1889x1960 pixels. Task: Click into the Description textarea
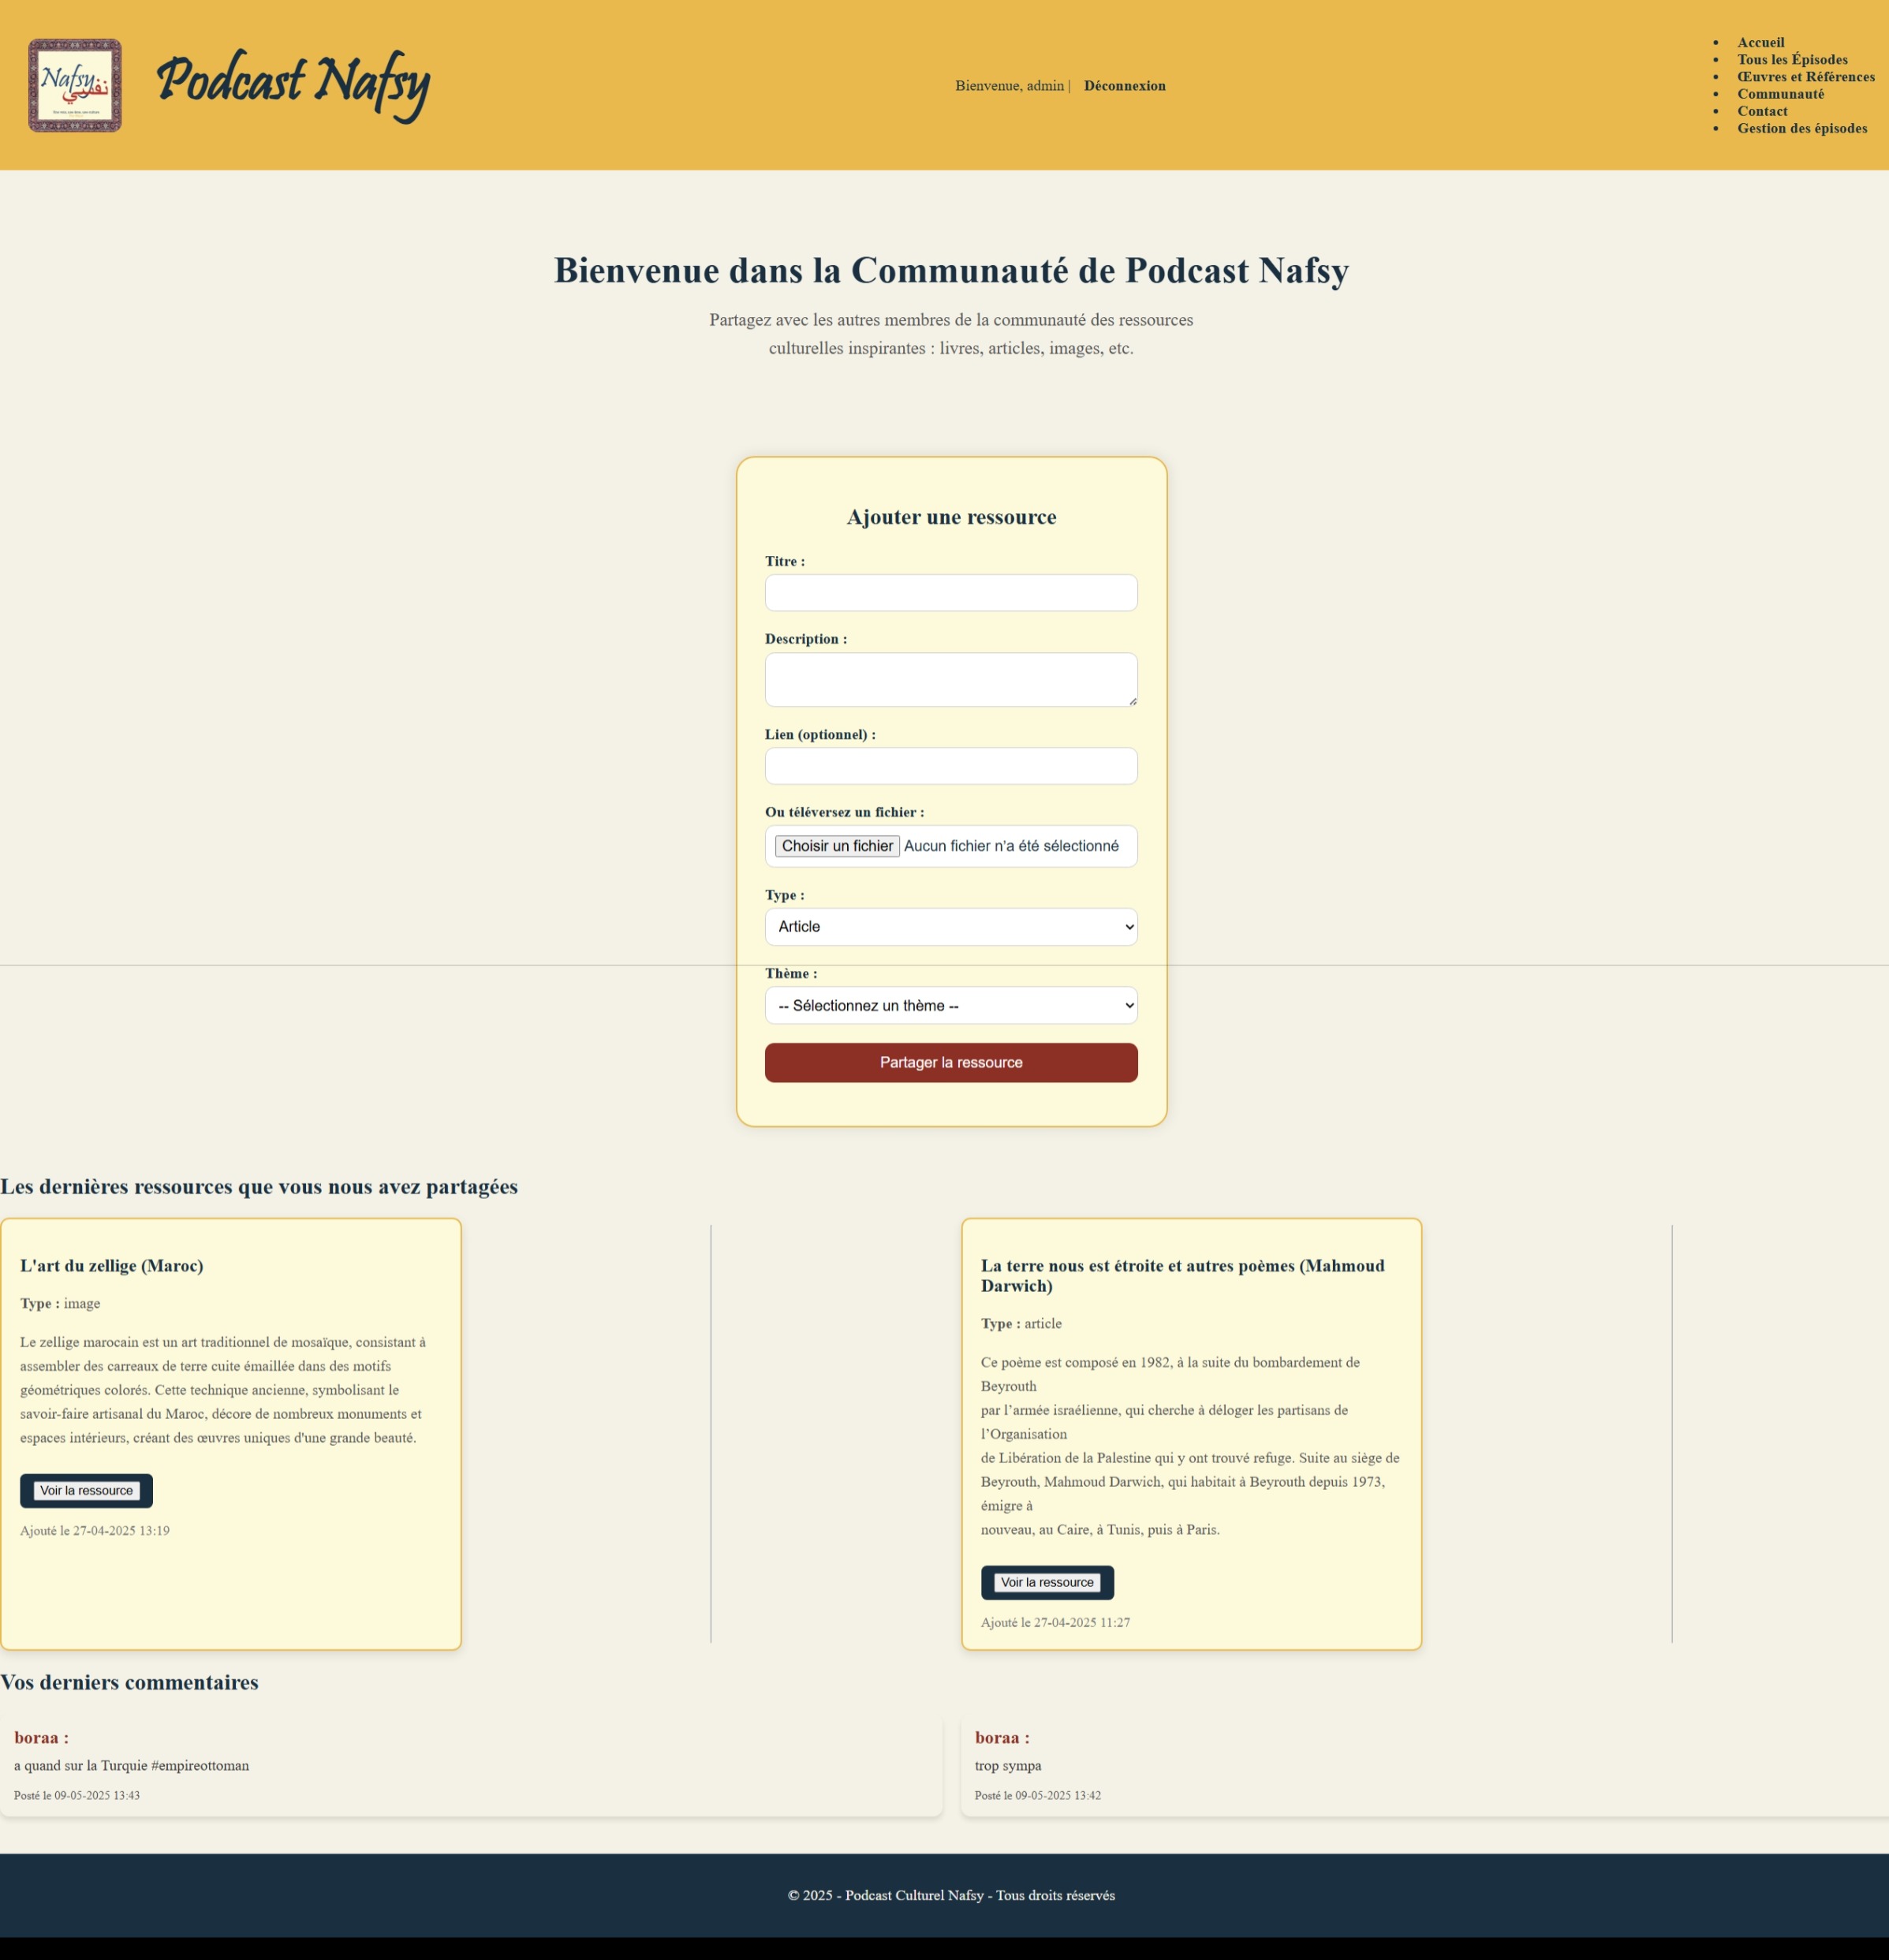coord(950,680)
